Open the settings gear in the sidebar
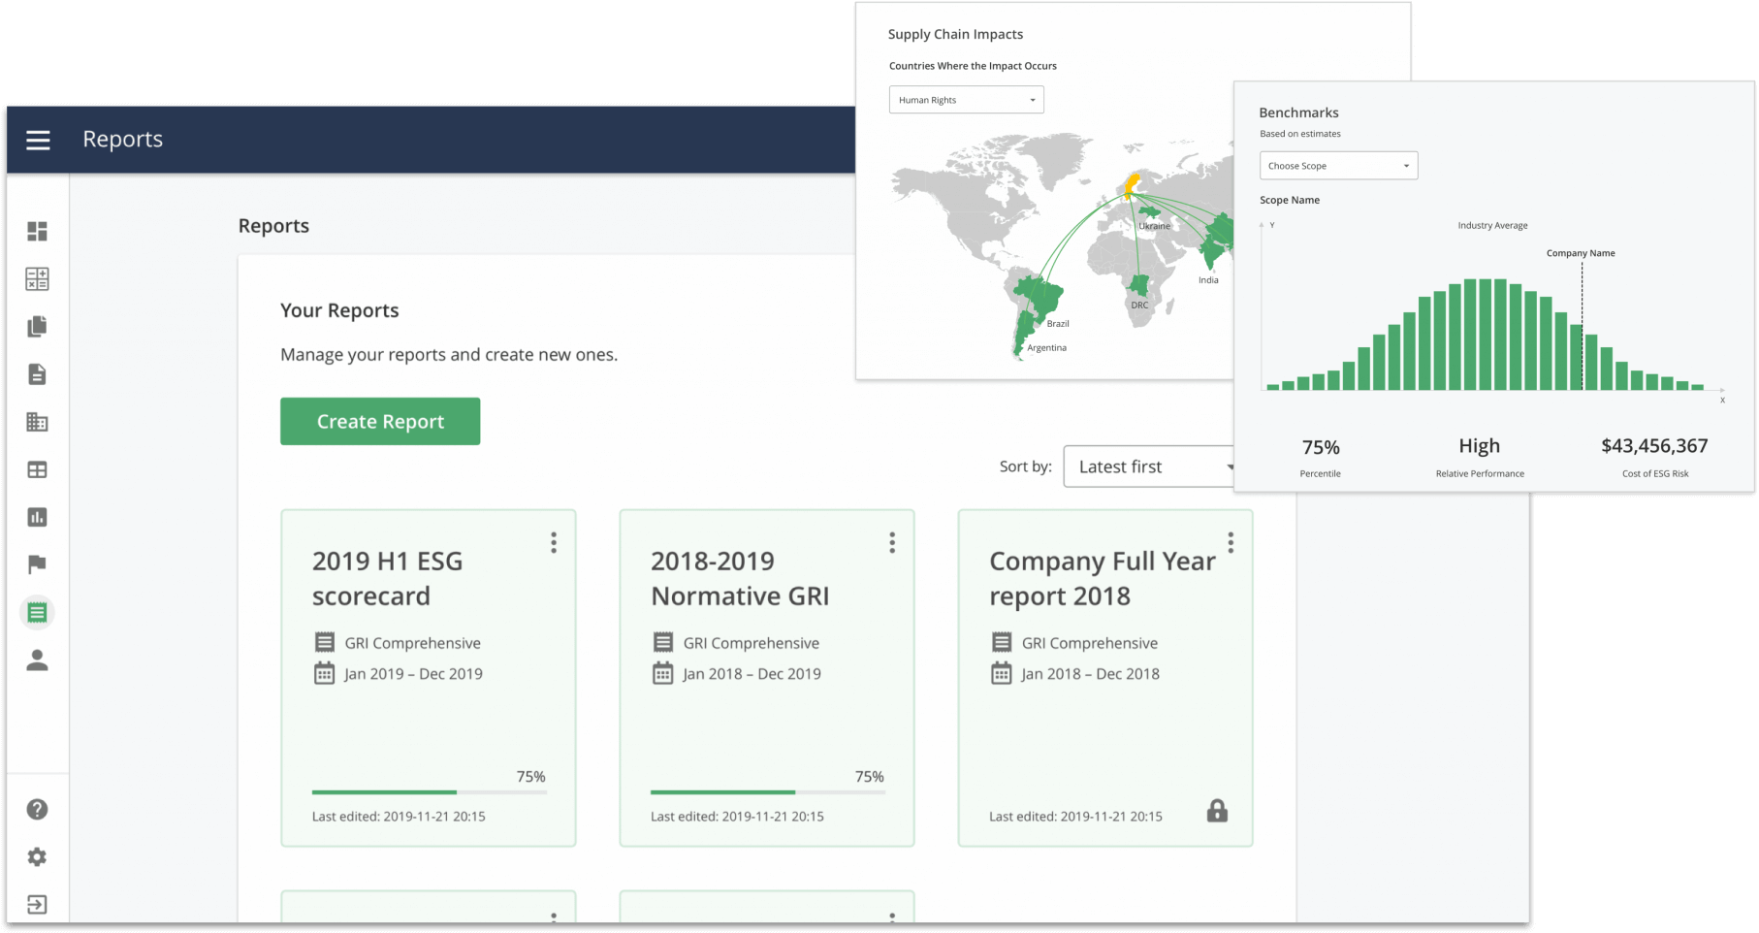 [37, 856]
